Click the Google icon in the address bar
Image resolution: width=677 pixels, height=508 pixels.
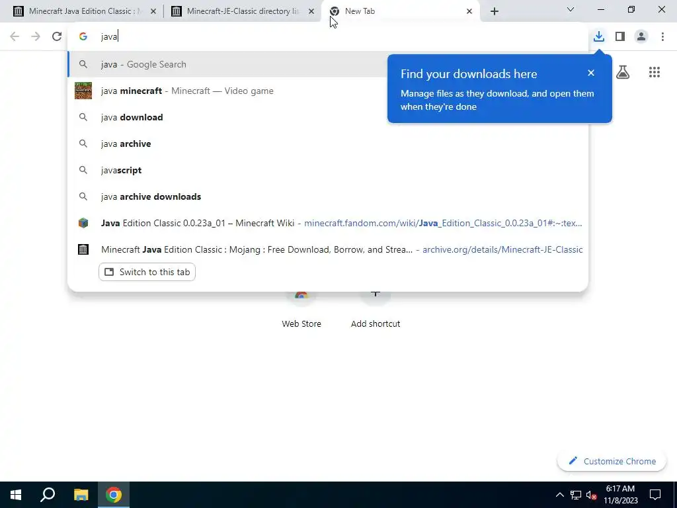[x=83, y=36]
